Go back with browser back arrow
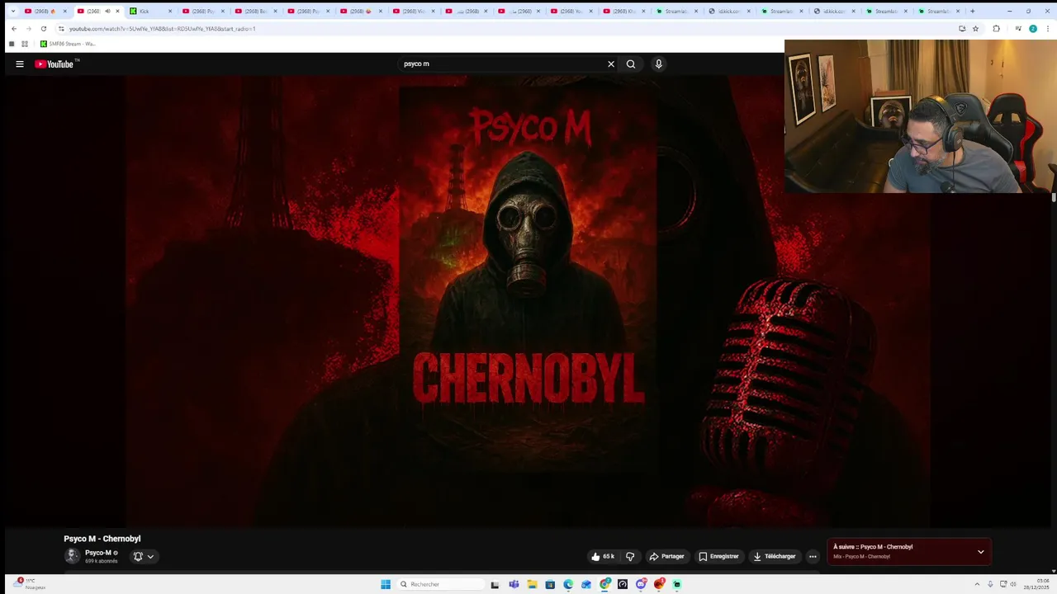The width and height of the screenshot is (1057, 594). [13, 29]
